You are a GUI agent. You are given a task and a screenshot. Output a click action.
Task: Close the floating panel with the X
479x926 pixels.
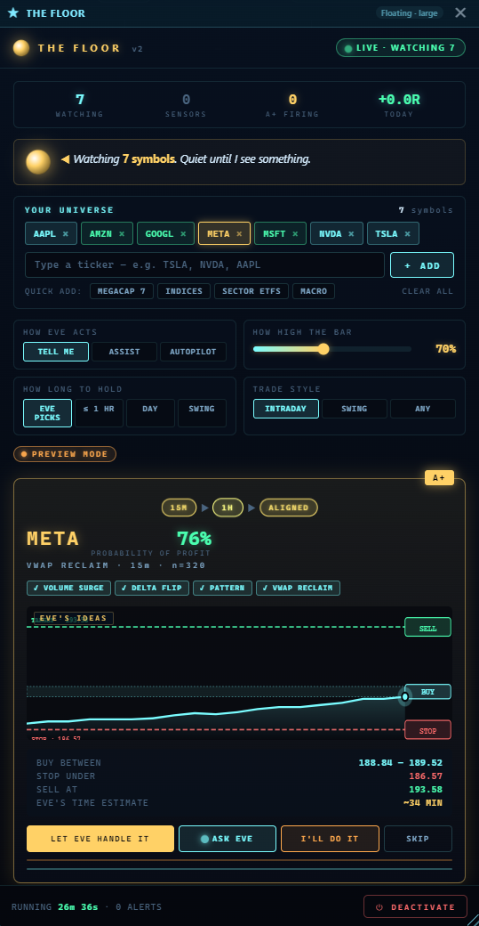[x=460, y=13]
